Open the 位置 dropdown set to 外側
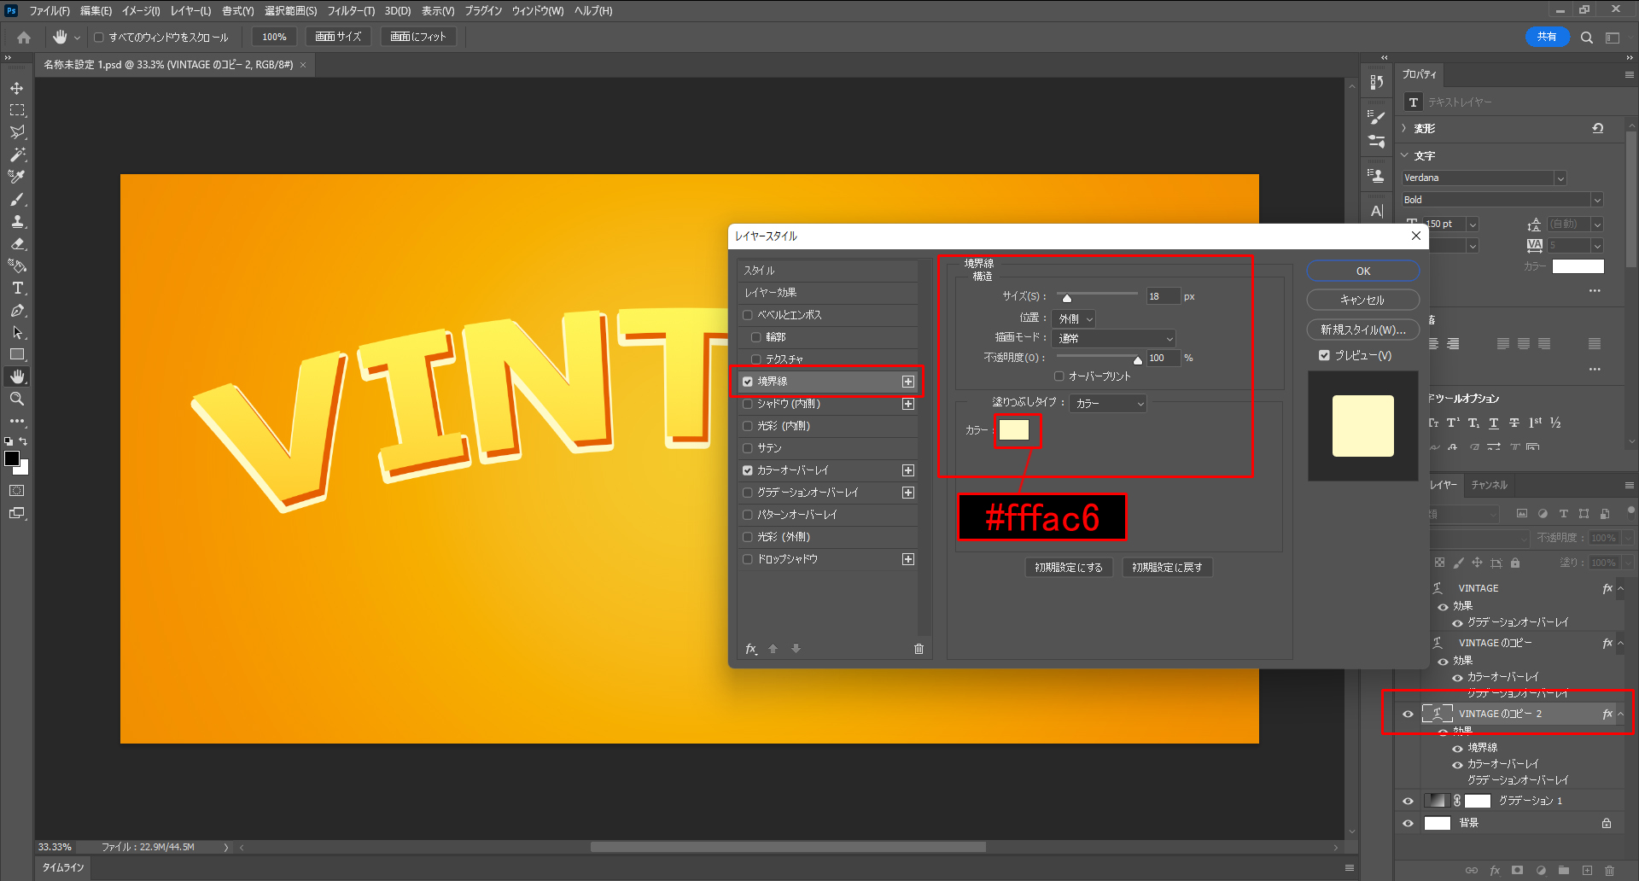Viewport: 1639px width, 881px height. point(1074,318)
